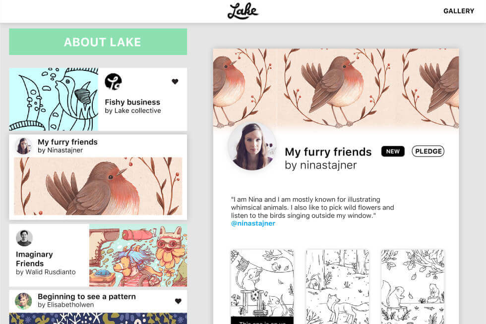Viewport: 486px width, 324px height.
Task: Open the Imaginary Friends colorful artwork
Action: tap(138, 255)
